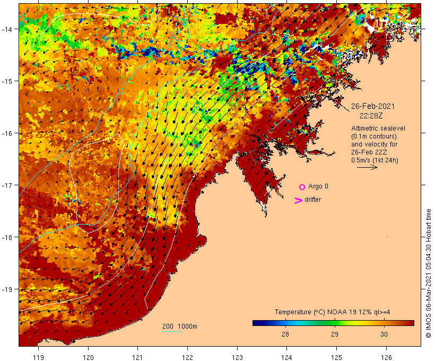Click the colorbar label 30
Screen dimensions: 435x361
[x=384, y=334]
